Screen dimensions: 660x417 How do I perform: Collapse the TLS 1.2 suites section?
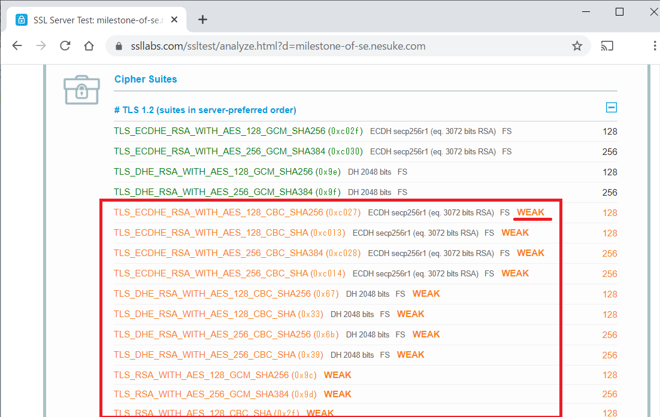coord(611,108)
